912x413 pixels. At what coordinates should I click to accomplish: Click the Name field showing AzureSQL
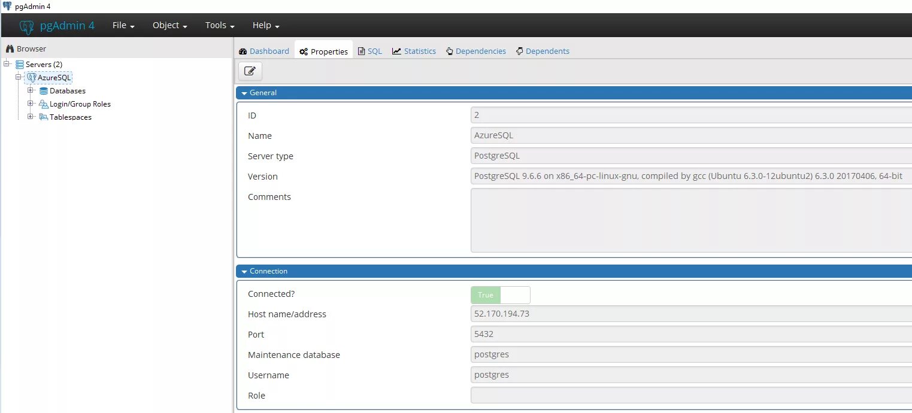(691, 135)
